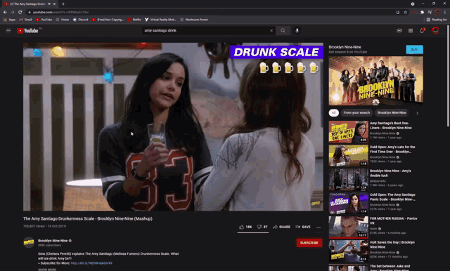The width and height of the screenshot is (450, 271).
Task: Open the Reading list
Action: [x=437, y=20]
